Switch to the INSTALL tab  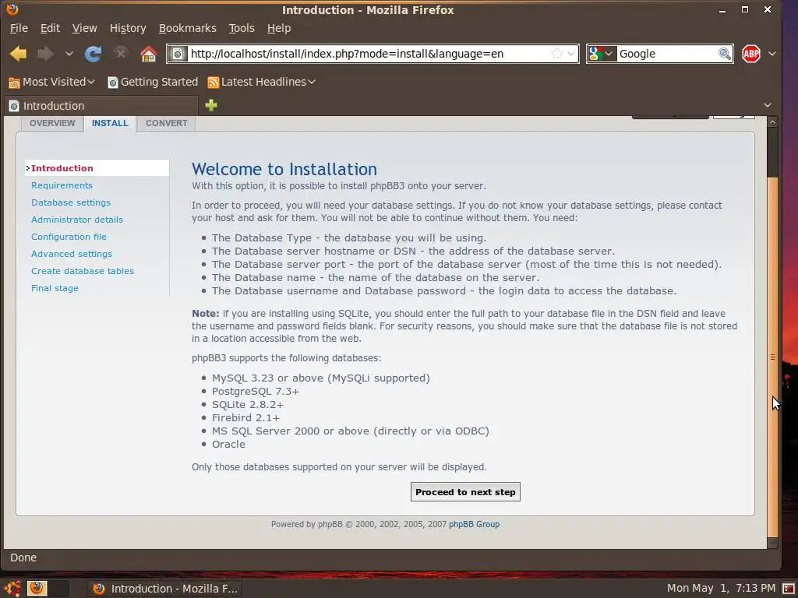110,123
